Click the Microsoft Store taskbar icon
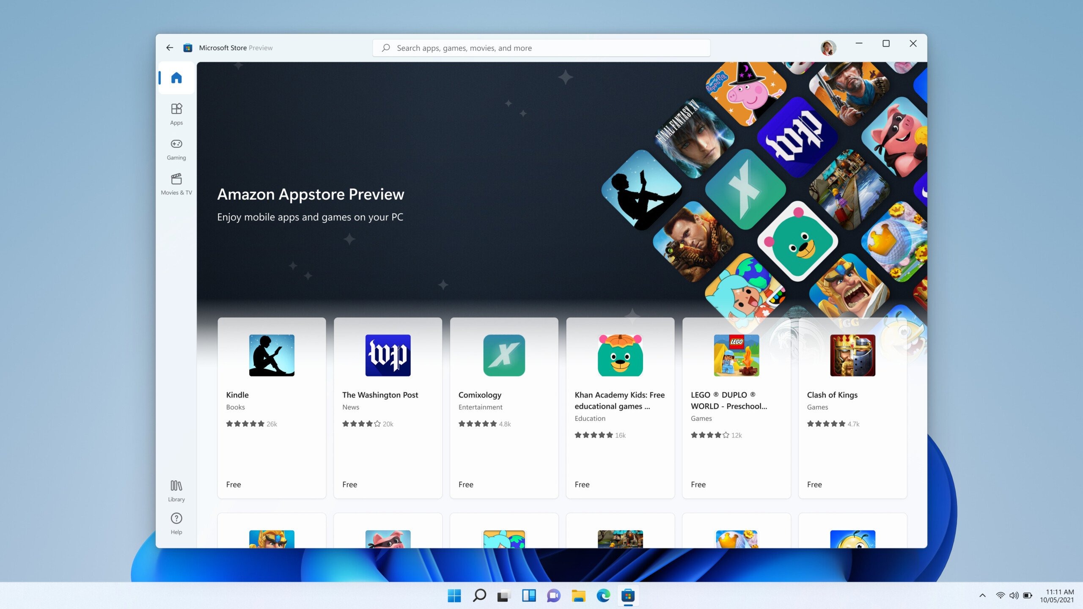This screenshot has height=609, width=1083. coord(627,595)
